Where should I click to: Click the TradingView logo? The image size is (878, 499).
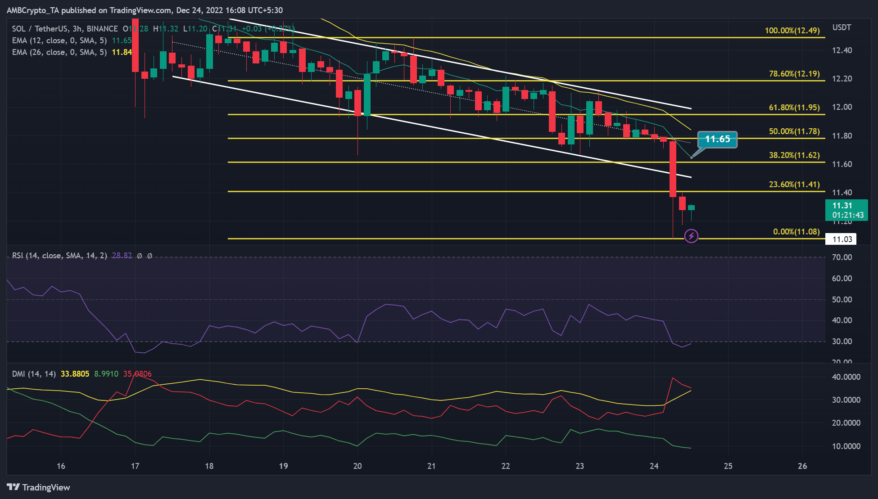tap(39, 487)
